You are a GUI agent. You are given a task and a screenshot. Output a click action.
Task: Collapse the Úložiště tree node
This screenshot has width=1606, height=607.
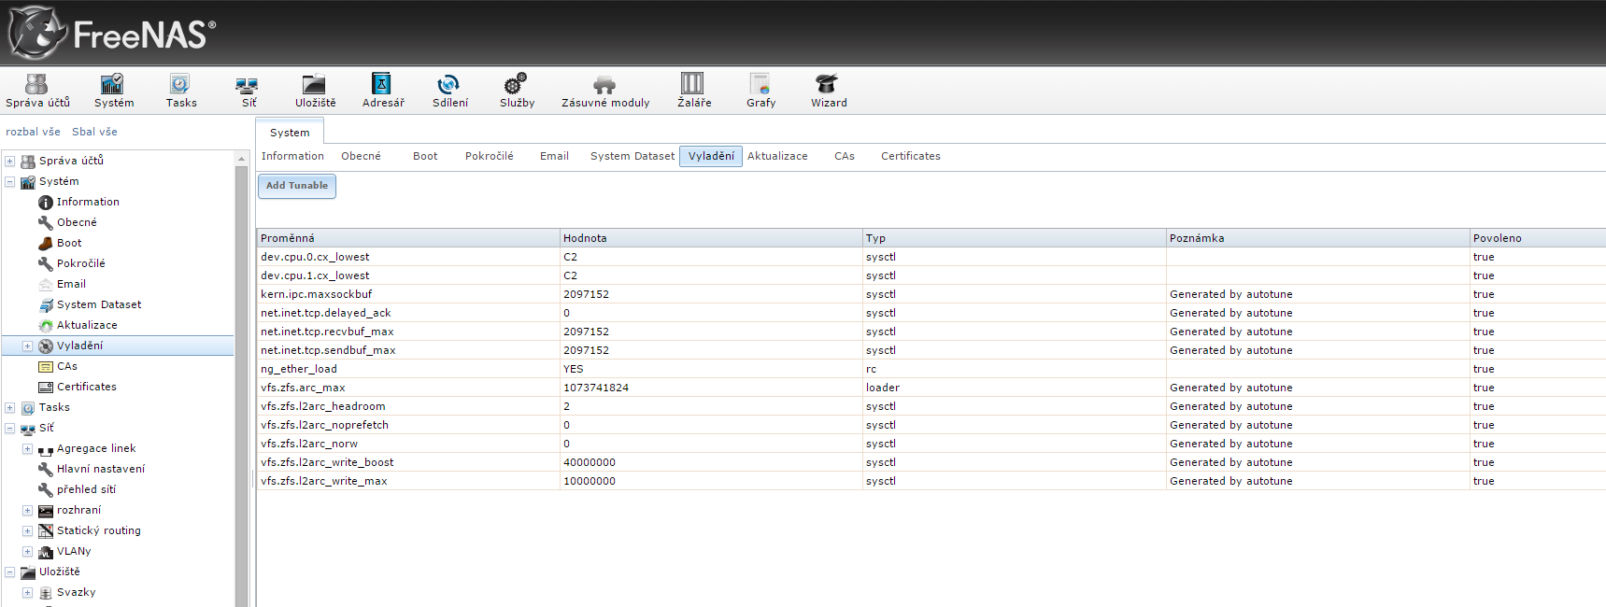click(10, 572)
